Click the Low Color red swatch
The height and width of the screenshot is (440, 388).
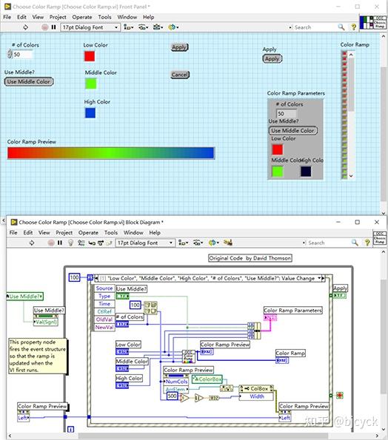click(90, 56)
